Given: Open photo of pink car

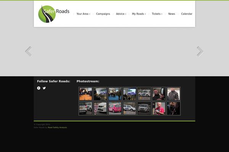Looking at the screenshot, I should pyautogui.click(x=115, y=108).
